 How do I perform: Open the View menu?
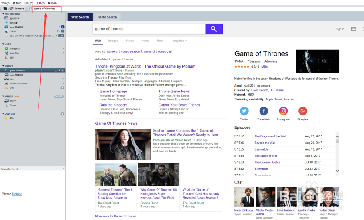coord(17,3)
